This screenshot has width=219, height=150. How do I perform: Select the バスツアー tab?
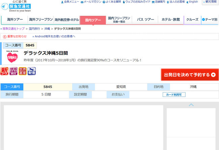pyautogui.click(x=145, y=20)
